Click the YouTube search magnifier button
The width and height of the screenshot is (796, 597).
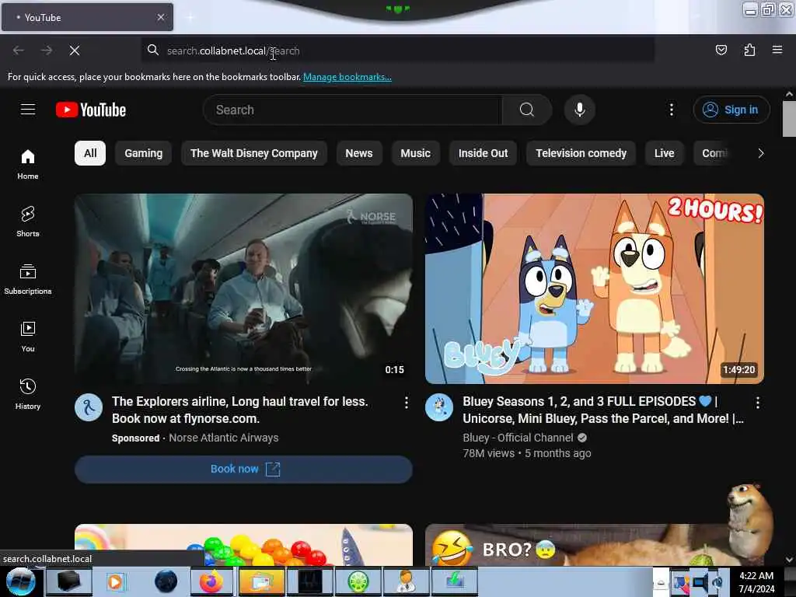[x=527, y=110]
